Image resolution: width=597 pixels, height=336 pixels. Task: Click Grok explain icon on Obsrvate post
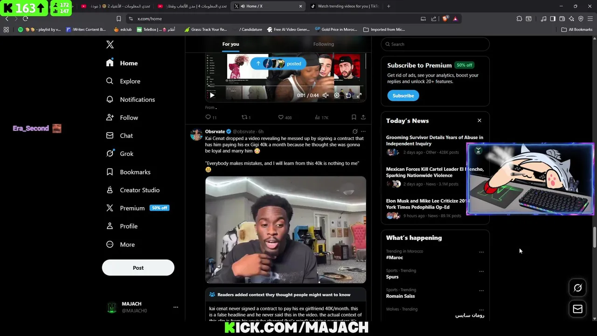point(355,132)
